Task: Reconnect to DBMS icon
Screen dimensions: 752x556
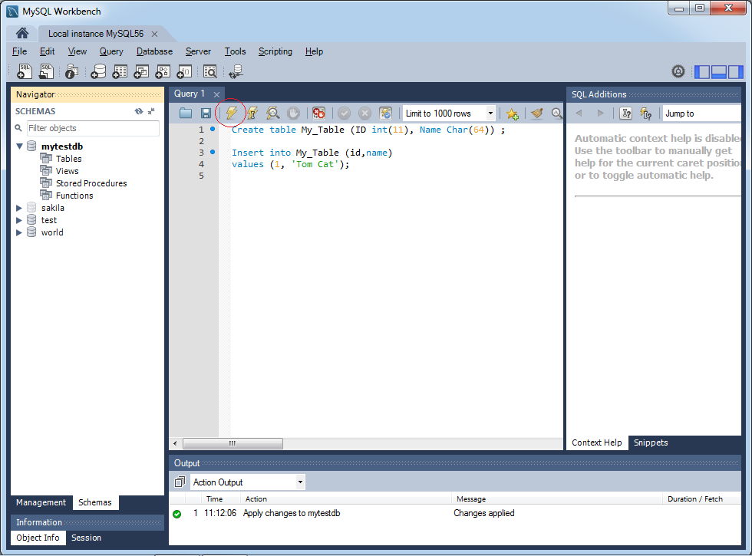Action: click(x=236, y=71)
